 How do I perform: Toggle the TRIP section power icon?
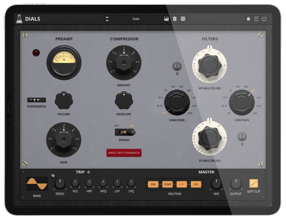tap(88, 172)
